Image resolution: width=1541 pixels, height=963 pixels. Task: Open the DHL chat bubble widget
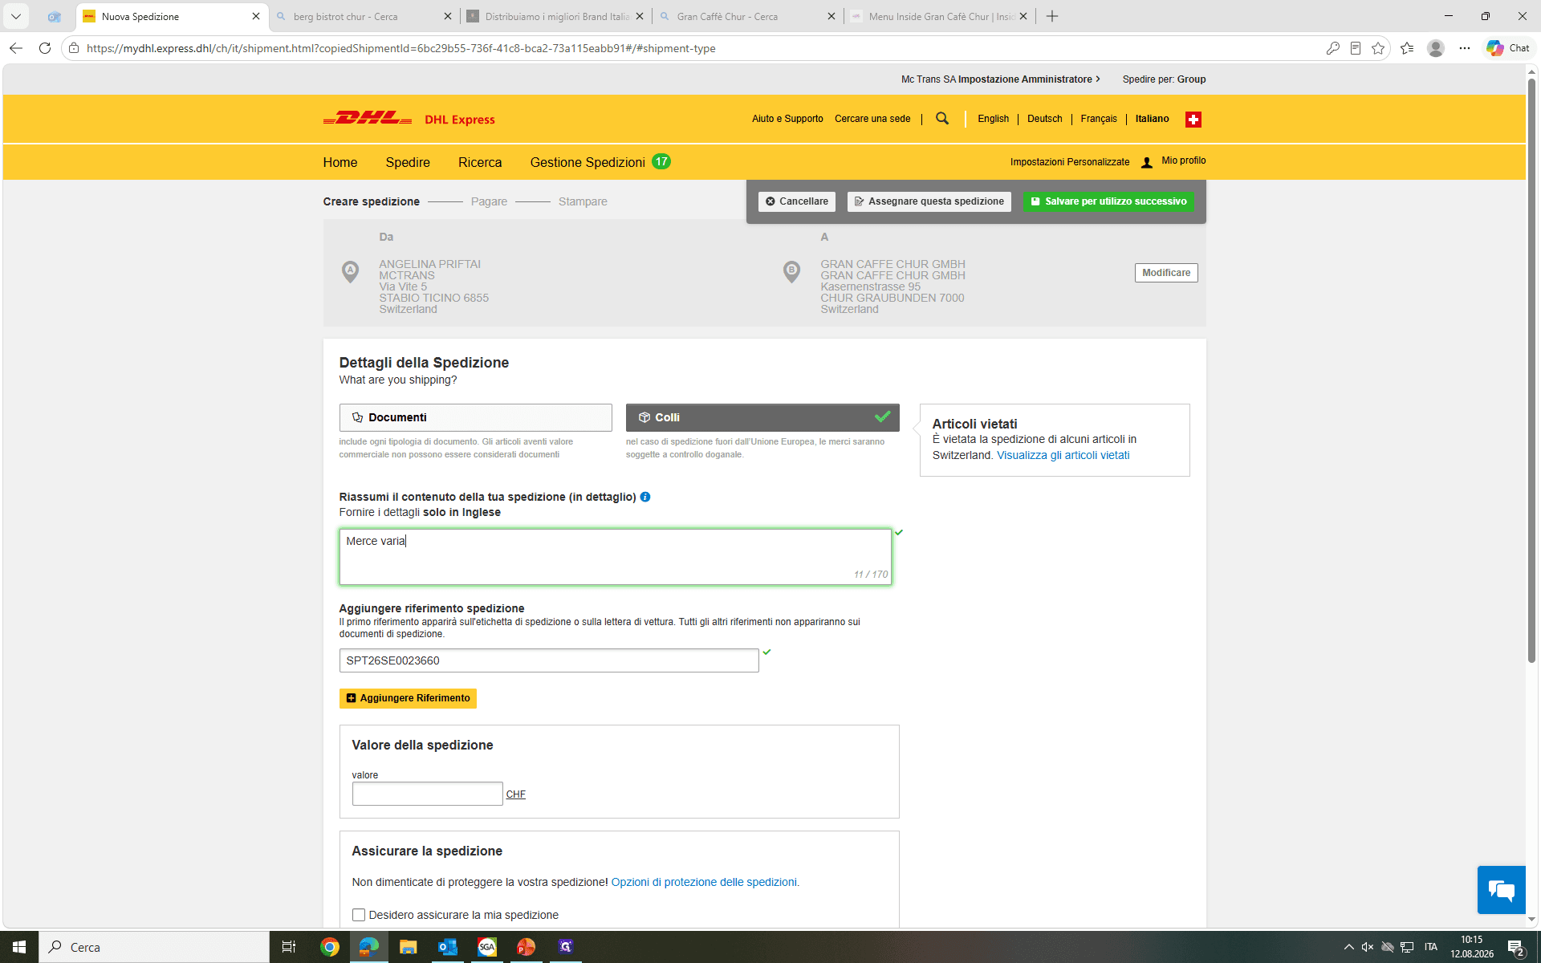click(1501, 889)
